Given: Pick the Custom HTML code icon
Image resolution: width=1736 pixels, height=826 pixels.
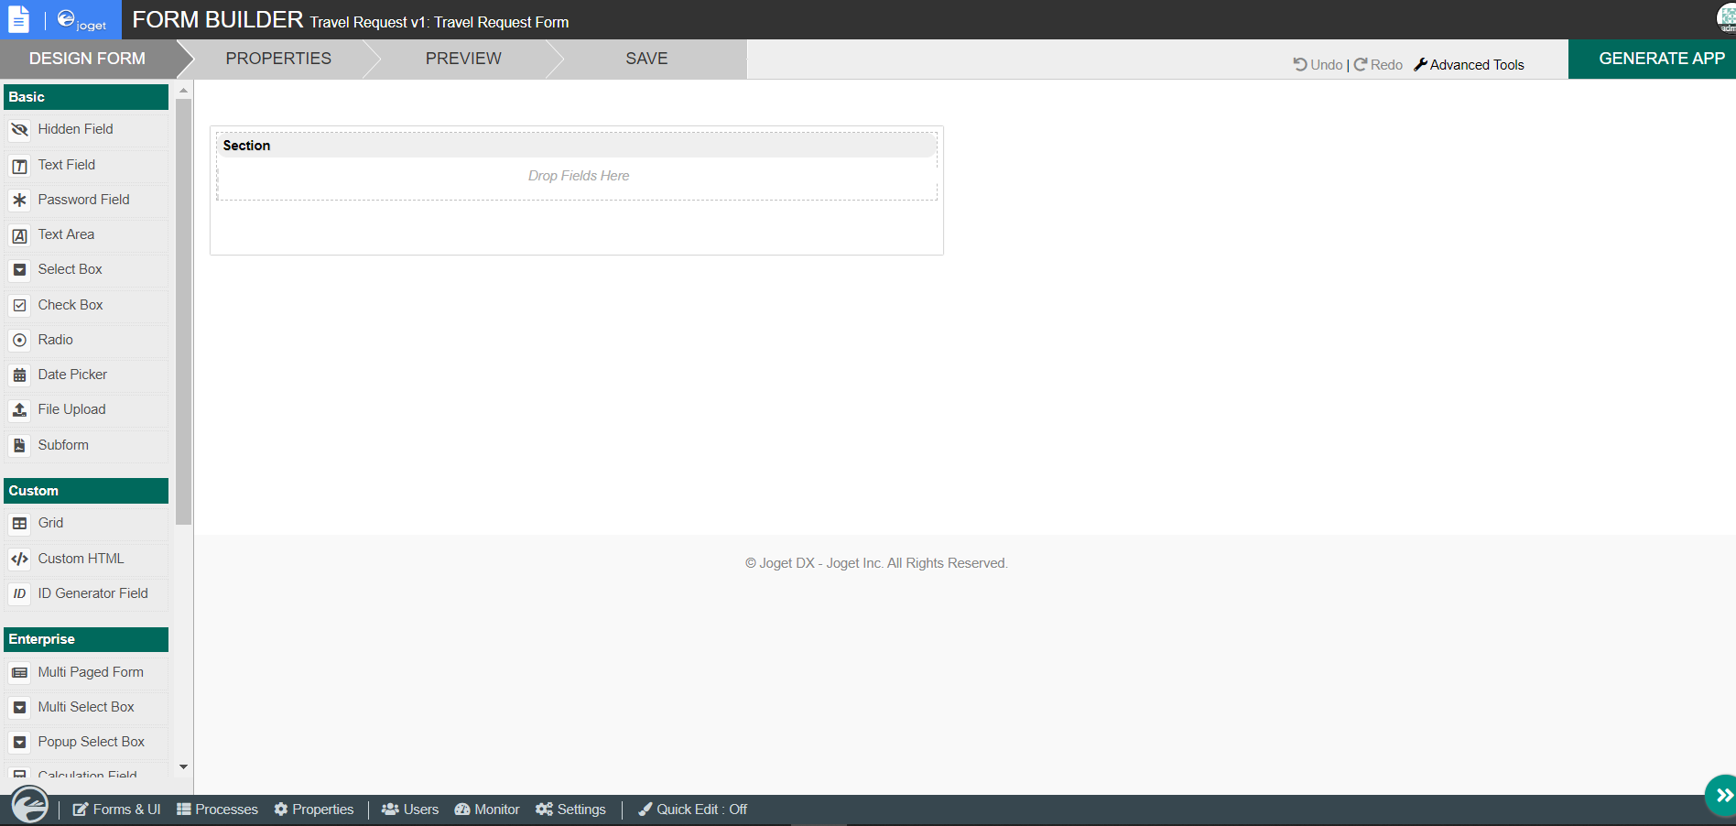Looking at the screenshot, I should [x=19, y=559].
